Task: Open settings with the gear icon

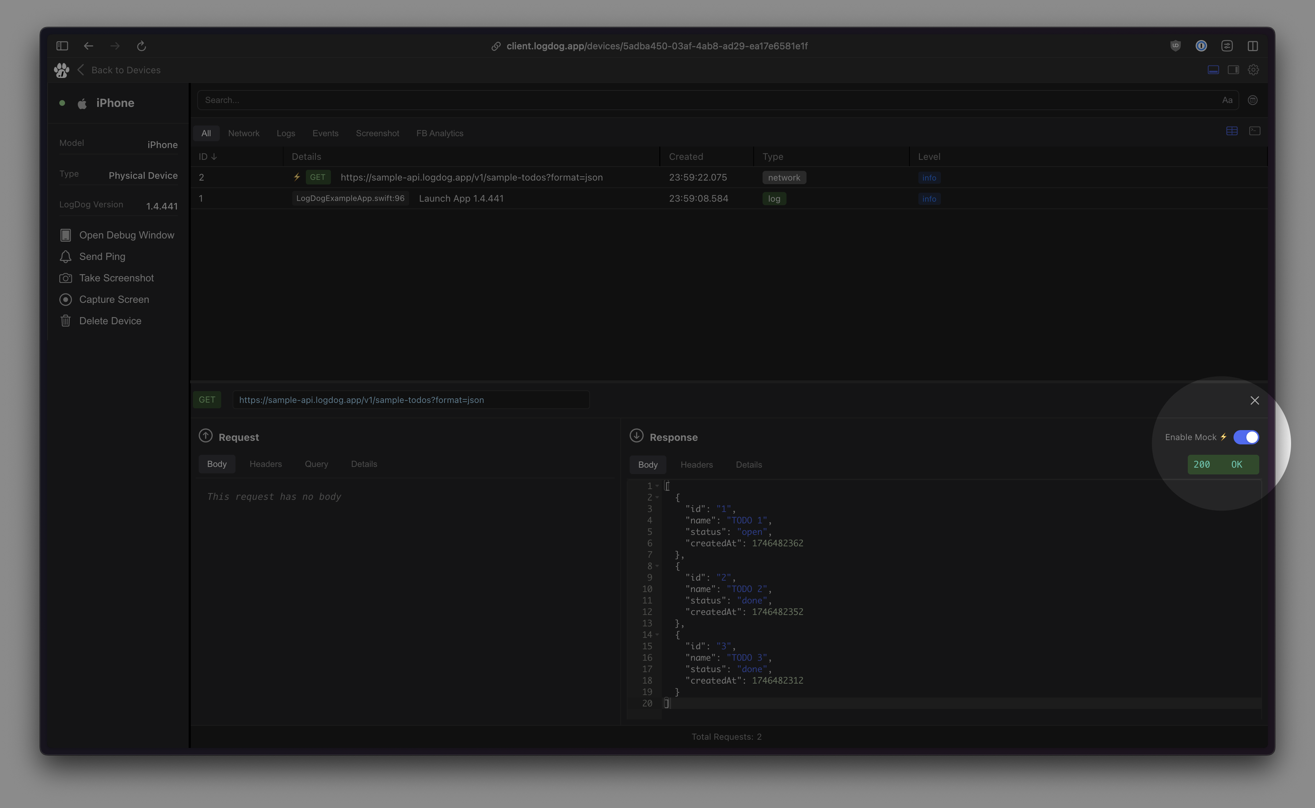Action: click(1254, 70)
